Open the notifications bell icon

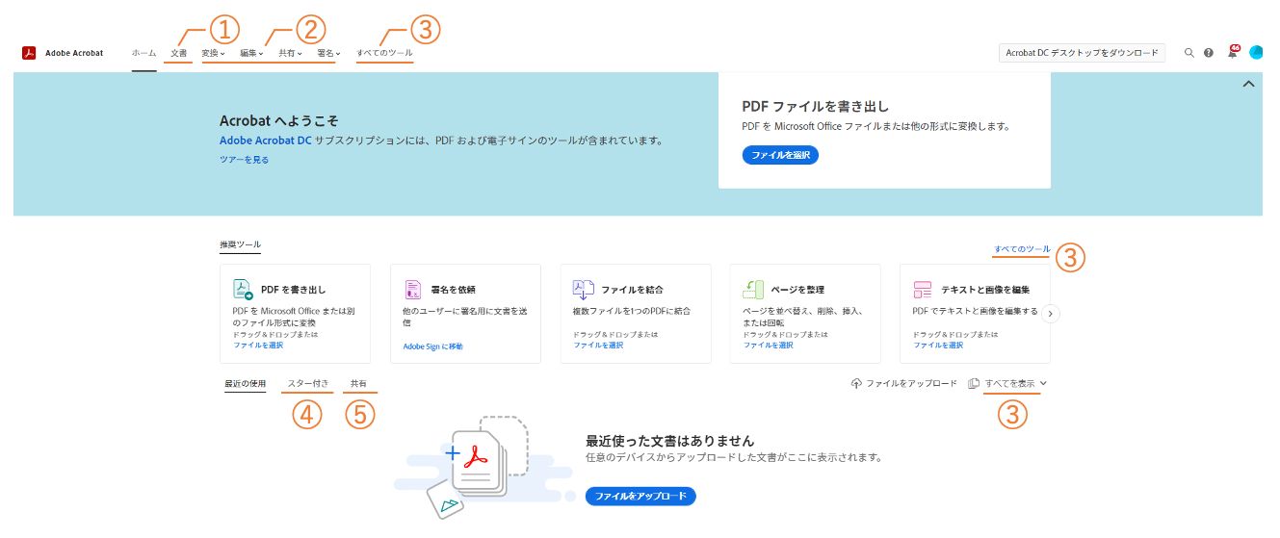pos(1233,52)
